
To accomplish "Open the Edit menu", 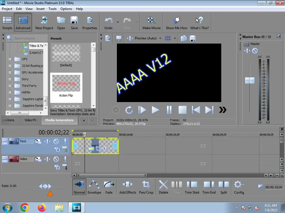I will [x=19, y=9].
